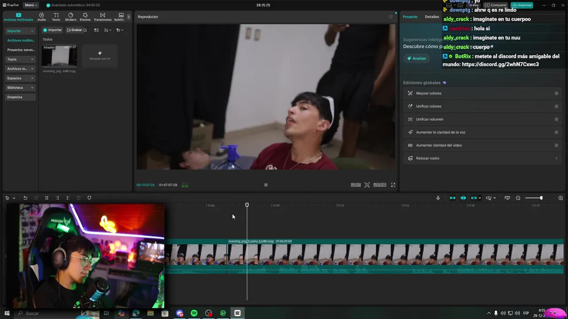
Task: Open the Efectos panel
Action: point(85,17)
